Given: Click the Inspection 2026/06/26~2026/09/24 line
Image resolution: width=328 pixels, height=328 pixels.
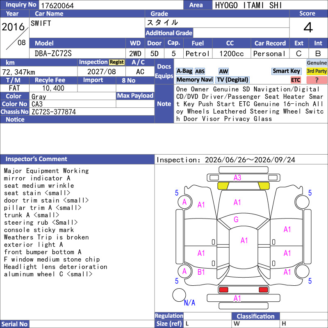Looking at the screenshot, I should (226, 160).
